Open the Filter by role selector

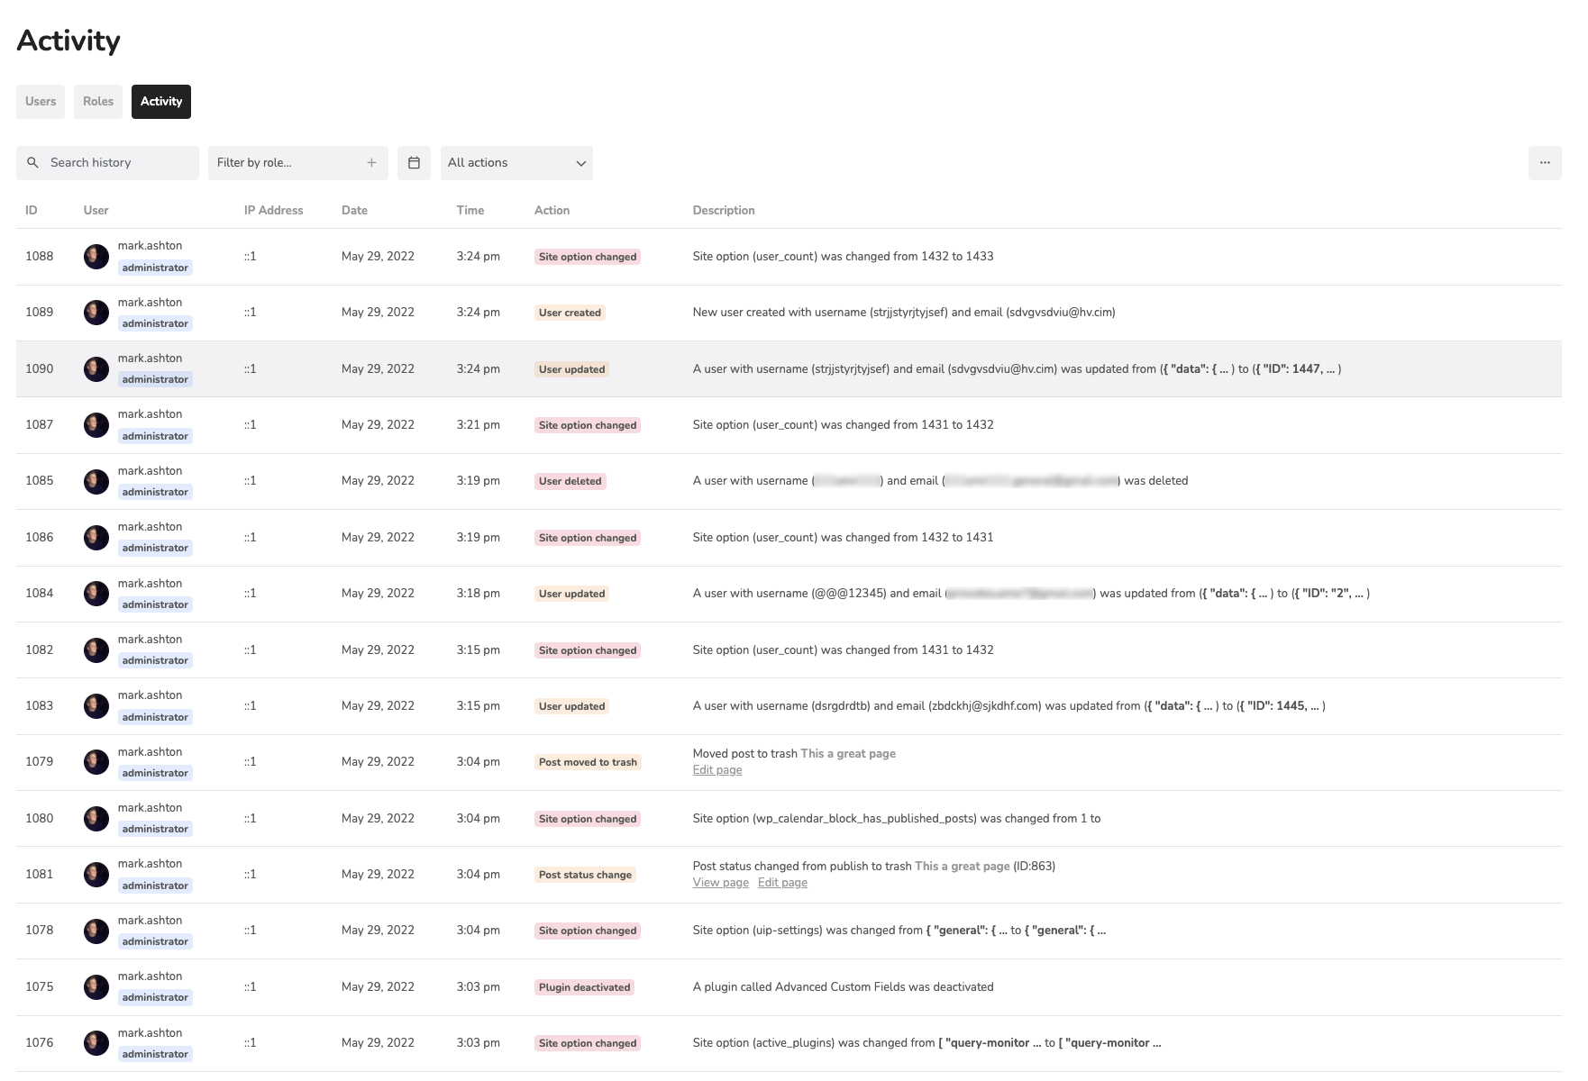click(x=287, y=163)
